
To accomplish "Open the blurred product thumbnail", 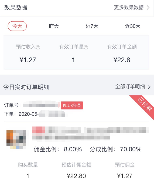I will pyautogui.click(x=16, y=139).
